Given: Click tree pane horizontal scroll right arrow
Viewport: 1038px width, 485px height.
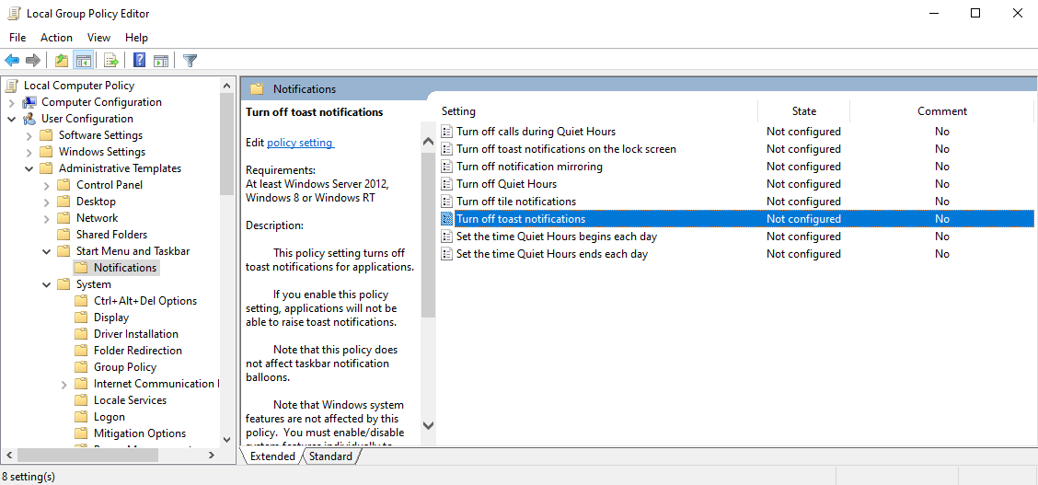Looking at the screenshot, I should point(211,456).
